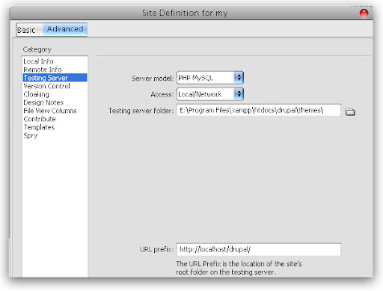Screen dimensions: 383x291
Task: Click the folder browse icon for testing server folder
Action: click(x=350, y=111)
